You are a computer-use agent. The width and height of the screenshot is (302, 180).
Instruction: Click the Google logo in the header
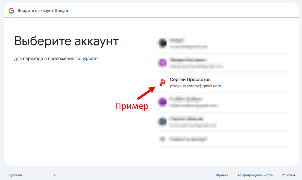click(11, 11)
